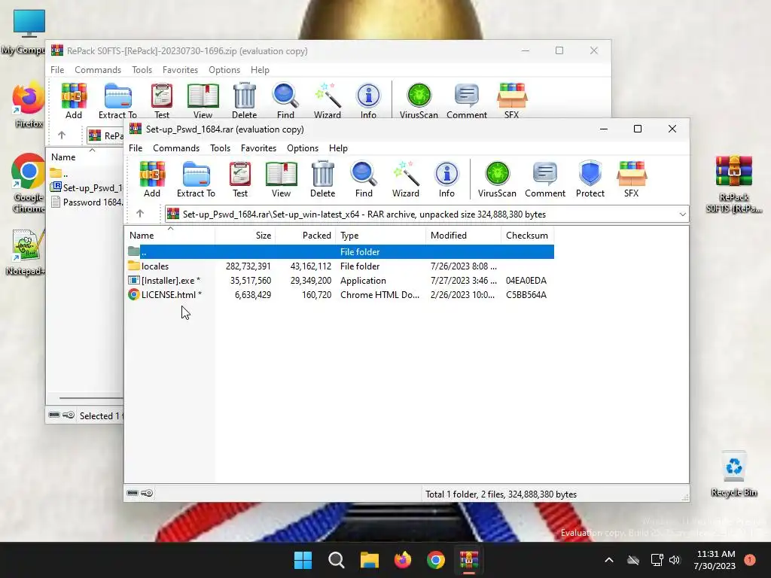Sort by Checksum column header
Viewport: 771px width, 578px height.
pos(528,236)
